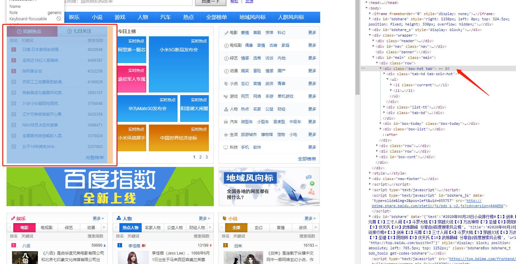The height and width of the screenshot is (264, 516).
Task: Open 更多 in the 娱乐 section header
Action: pos(98,218)
